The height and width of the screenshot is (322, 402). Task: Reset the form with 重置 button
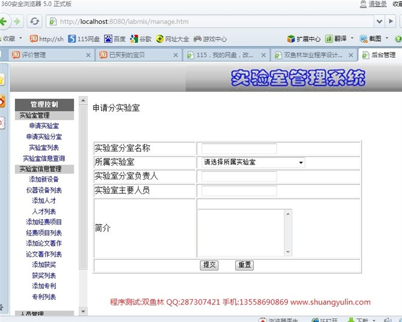(244, 265)
